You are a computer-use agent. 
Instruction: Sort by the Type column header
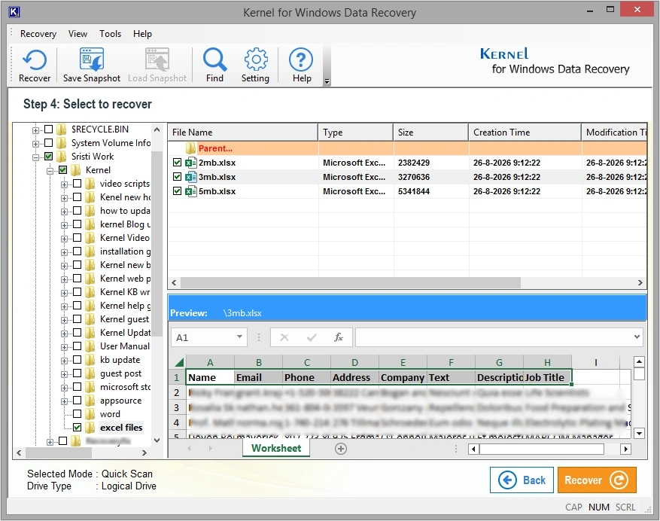[355, 133]
